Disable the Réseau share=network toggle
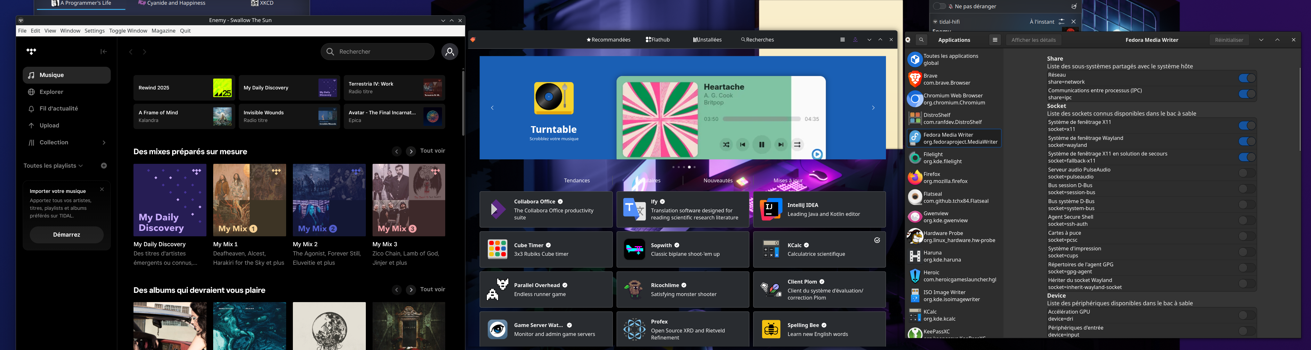Image resolution: width=1311 pixels, height=350 pixels. [1246, 78]
